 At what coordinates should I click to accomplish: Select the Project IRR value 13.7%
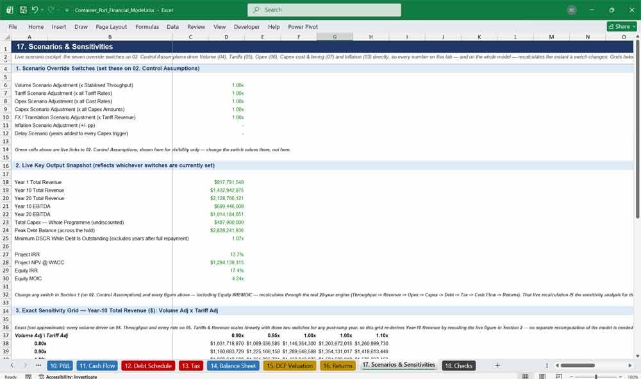point(226,255)
